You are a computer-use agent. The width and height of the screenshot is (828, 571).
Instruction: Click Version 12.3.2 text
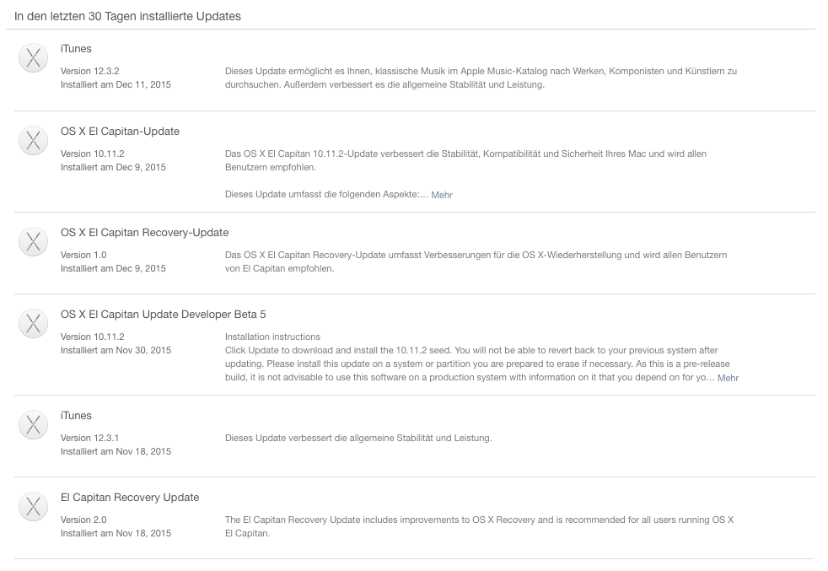click(x=89, y=72)
